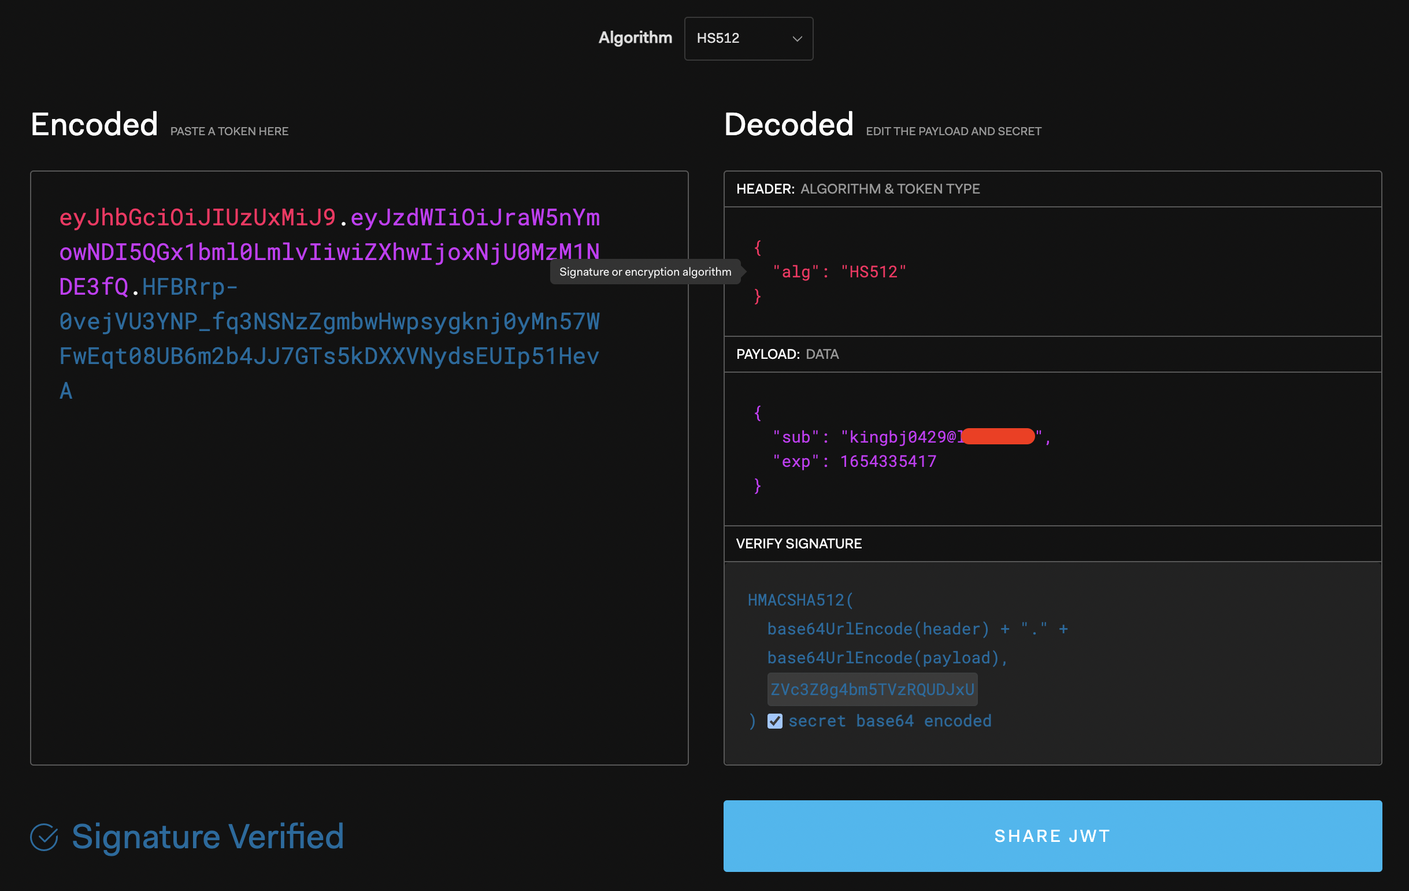Click the "alg" key in header JSON
Screen dimensions: 1409x891
coord(796,272)
